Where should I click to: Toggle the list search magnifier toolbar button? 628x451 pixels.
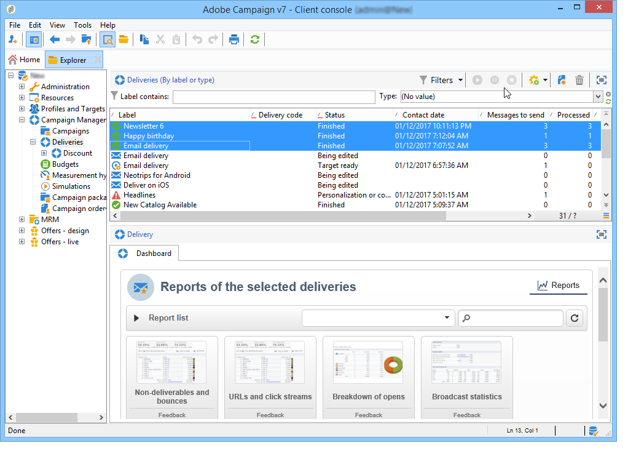[108, 40]
